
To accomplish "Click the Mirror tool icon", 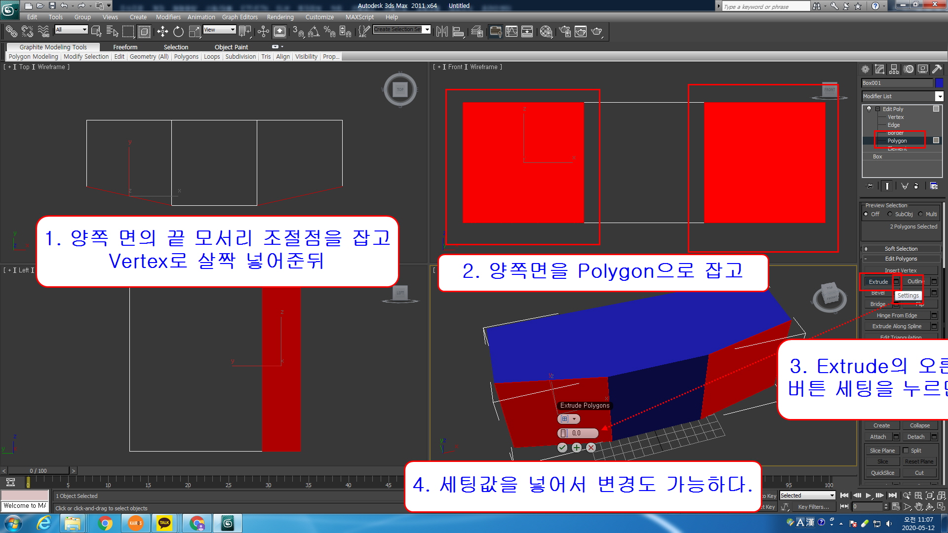I will pyautogui.click(x=442, y=32).
